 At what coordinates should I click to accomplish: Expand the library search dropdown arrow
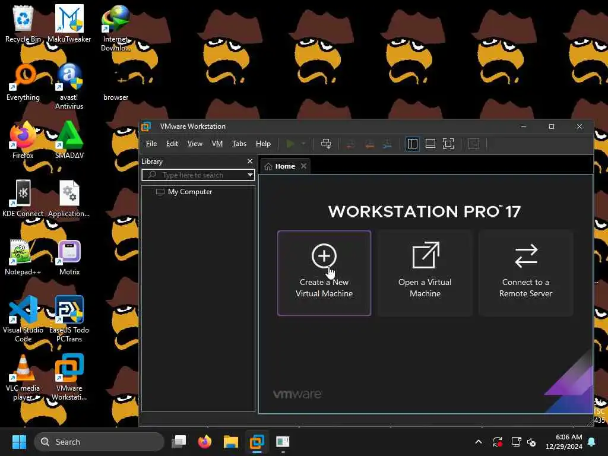(x=250, y=175)
